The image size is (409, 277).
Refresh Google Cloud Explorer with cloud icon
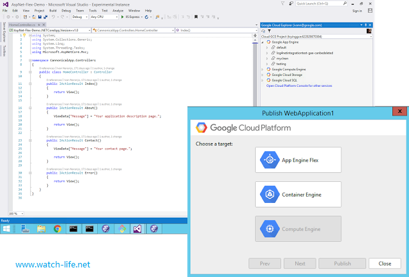[x=263, y=31]
